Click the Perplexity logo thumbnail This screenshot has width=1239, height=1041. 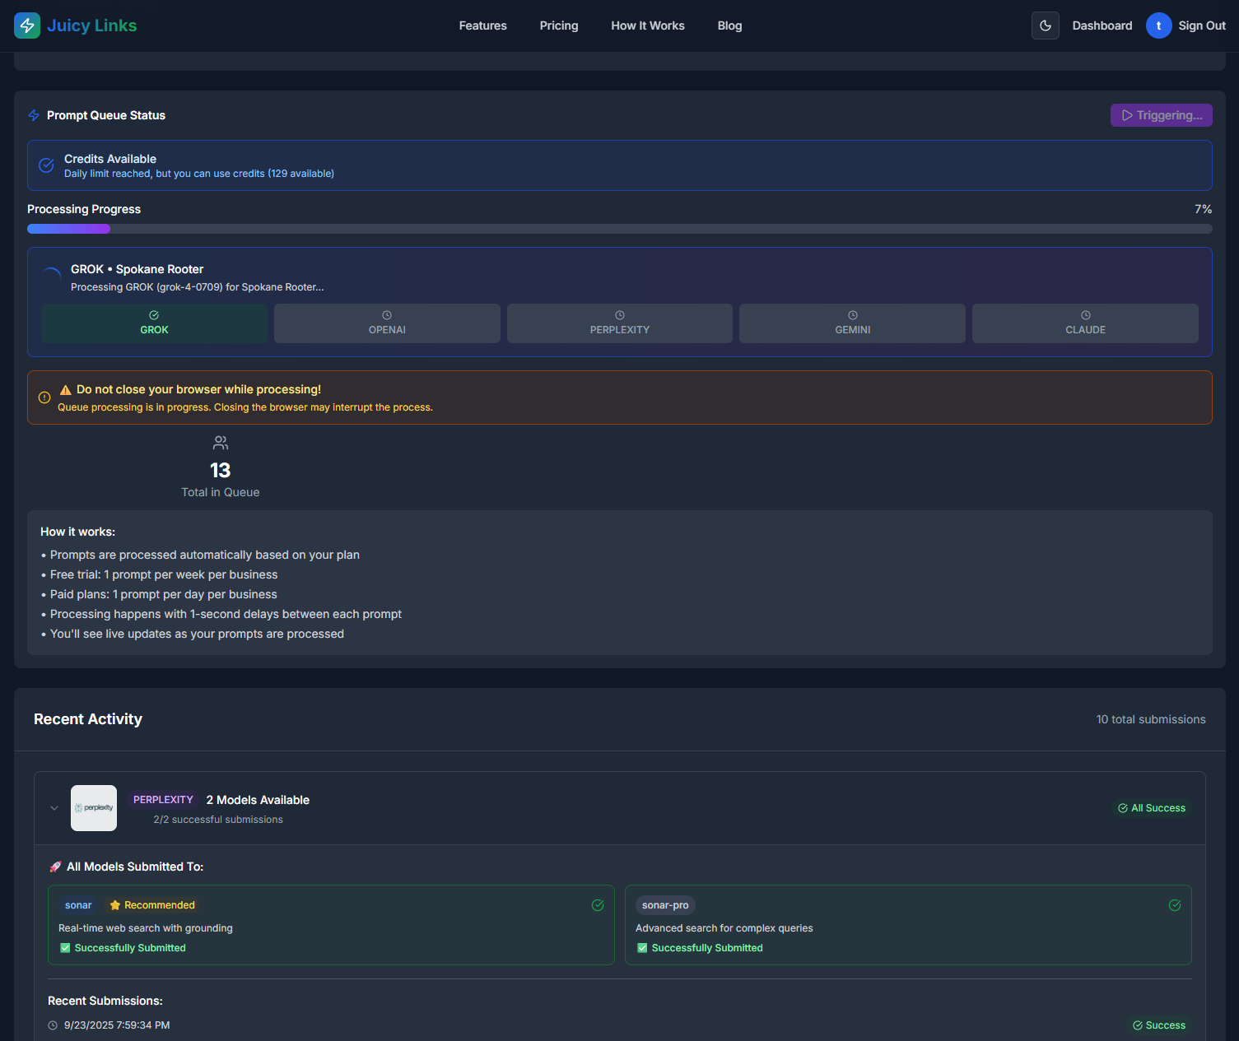coord(94,808)
